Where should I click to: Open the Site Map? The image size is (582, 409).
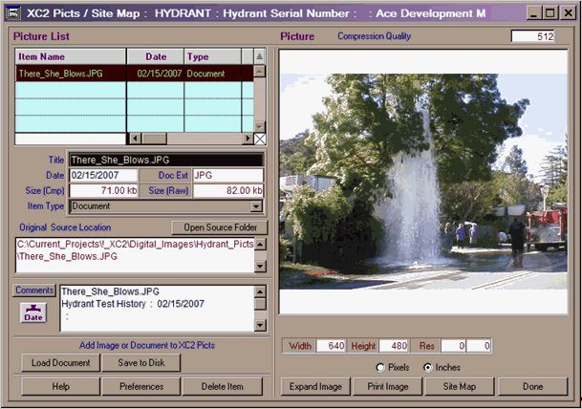click(460, 387)
